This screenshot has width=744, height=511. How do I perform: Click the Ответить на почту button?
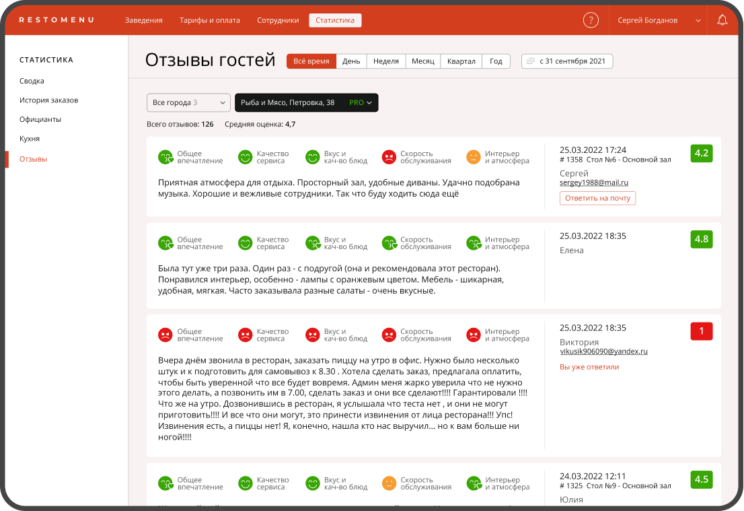pyautogui.click(x=597, y=198)
